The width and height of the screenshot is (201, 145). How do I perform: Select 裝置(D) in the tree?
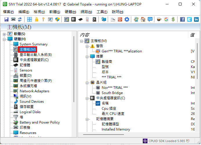point(25,76)
